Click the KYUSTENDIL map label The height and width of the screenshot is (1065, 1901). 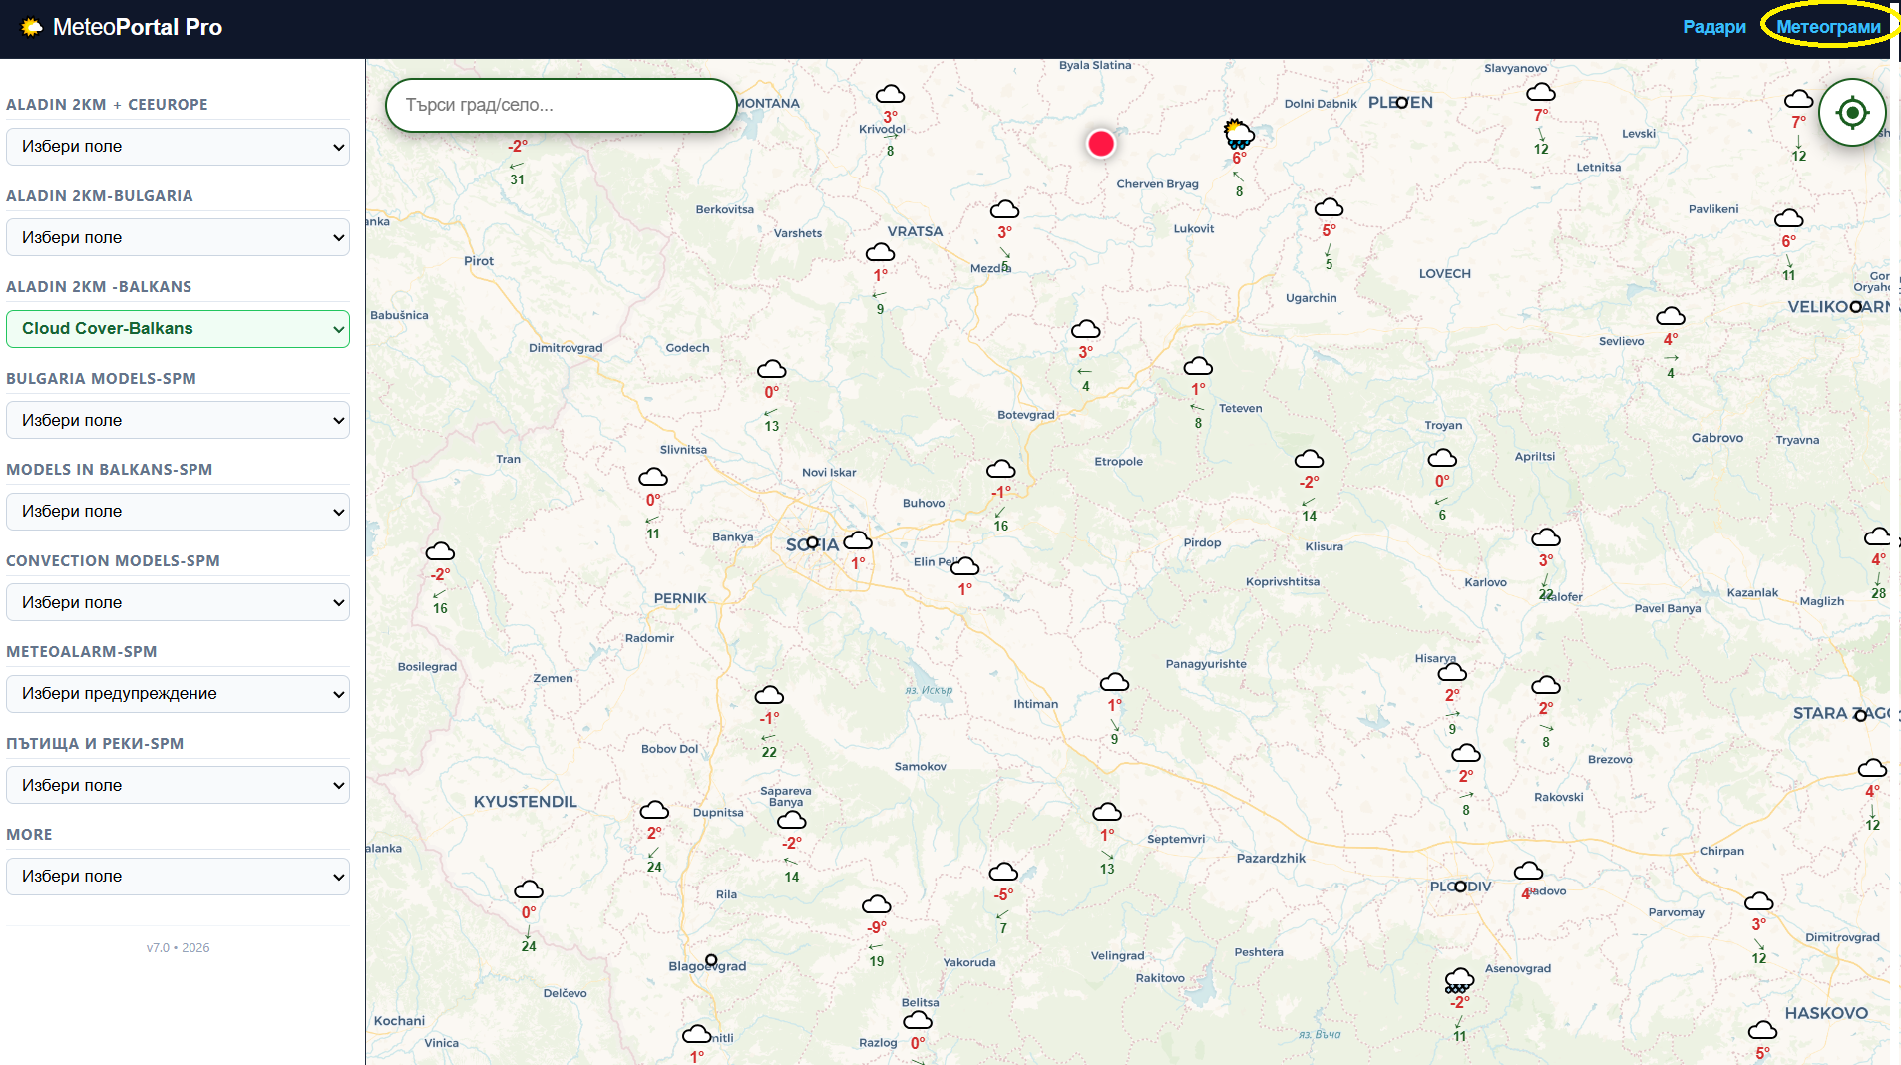[x=525, y=802]
